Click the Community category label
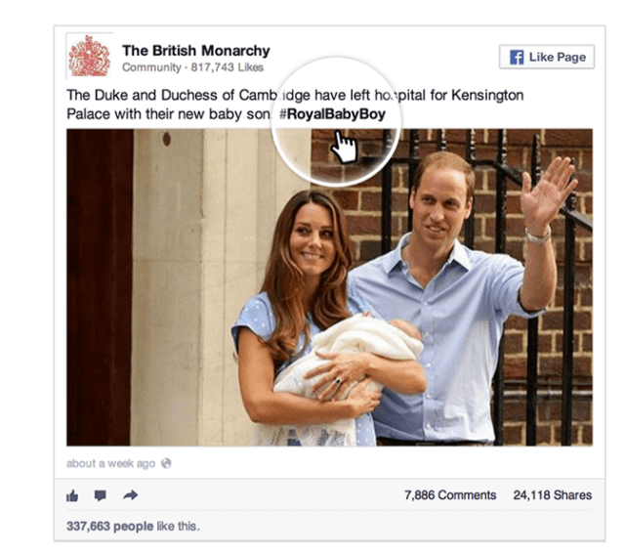This screenshot has width=625, height=555. tap(151, 67)
